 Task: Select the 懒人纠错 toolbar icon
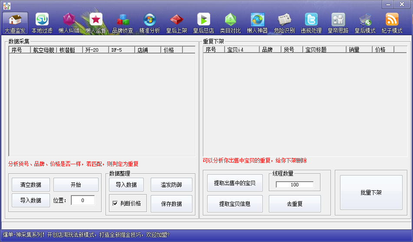click(x=69, y=23)
